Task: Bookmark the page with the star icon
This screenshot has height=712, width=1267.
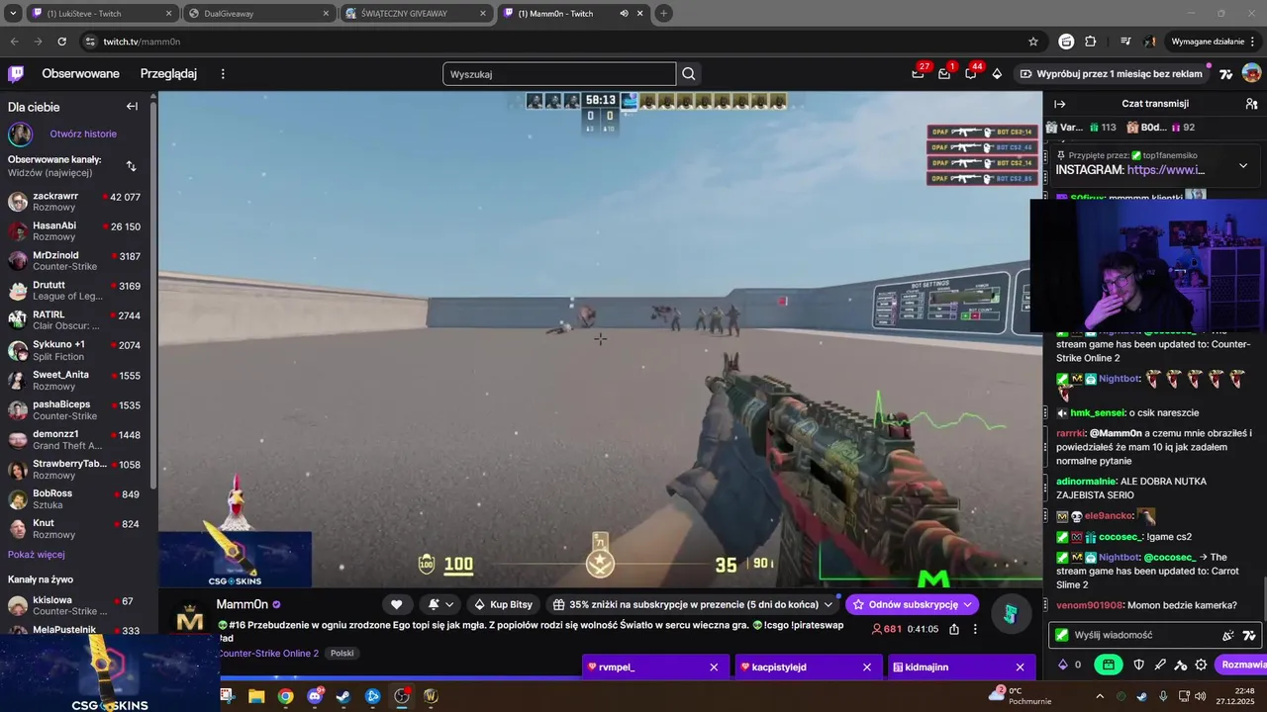Action: click(1033, 42)
